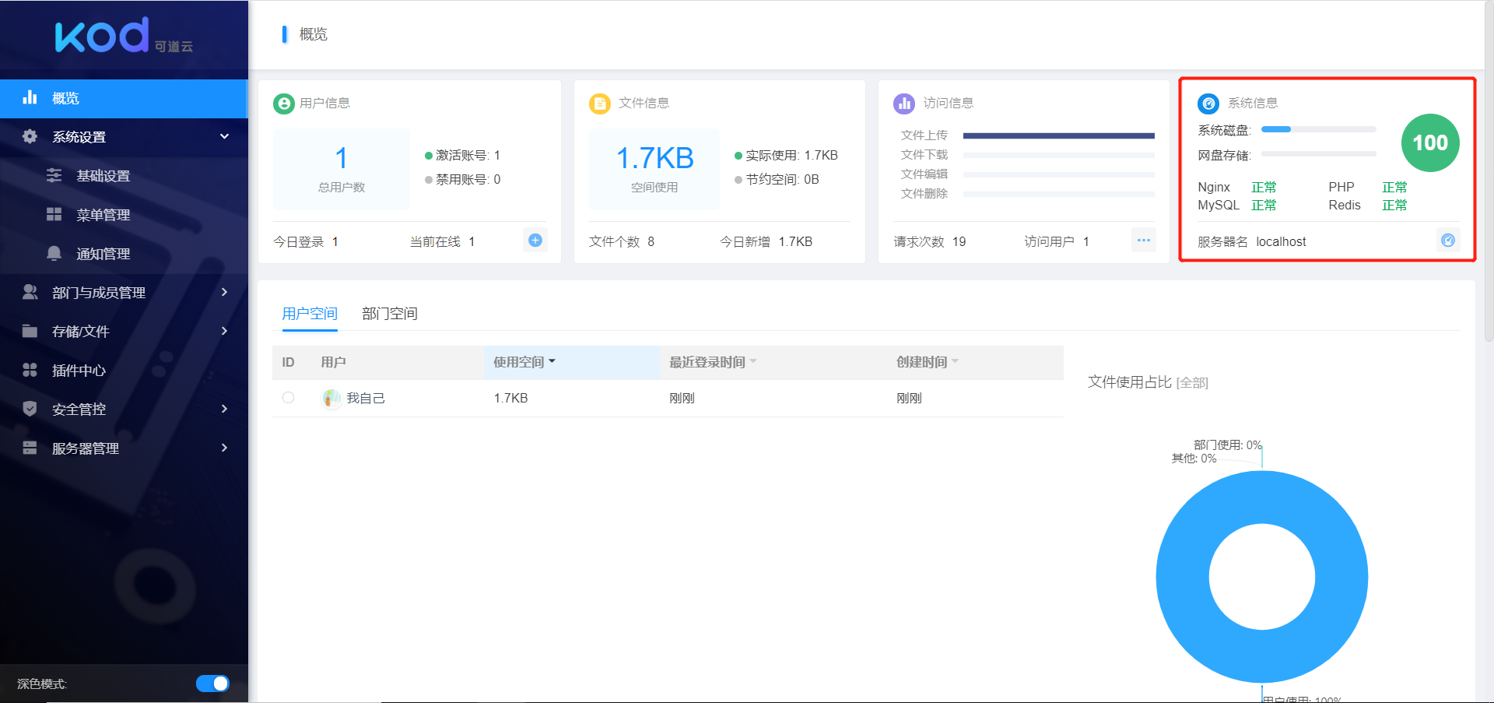The height and width of the screenshot is (703, 1494).
Task: Click the yellow 文件信息 card icon
Action: pos(600,103)
